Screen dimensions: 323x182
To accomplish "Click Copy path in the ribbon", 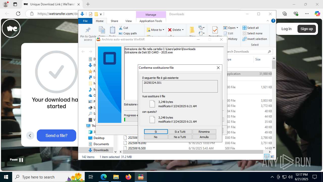I will click(x=128, y=33).
